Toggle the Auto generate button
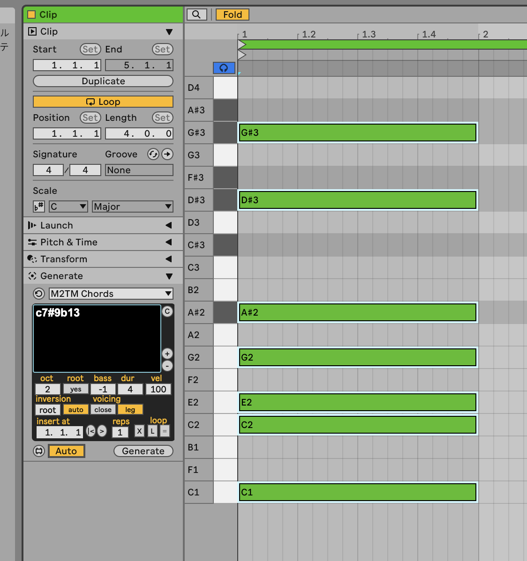This screenshot has height=561, width=527. point(66,451)
